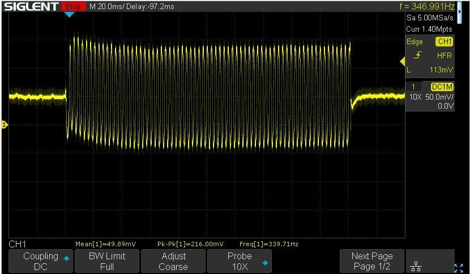The width and height of the screenshot is (470, 274).
Task: Click the rising edge slope icon
Action: pos(417,55)
